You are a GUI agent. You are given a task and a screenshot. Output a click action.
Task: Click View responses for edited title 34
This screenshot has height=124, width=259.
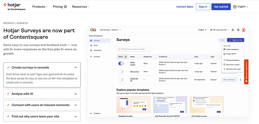tap(229, 80)
